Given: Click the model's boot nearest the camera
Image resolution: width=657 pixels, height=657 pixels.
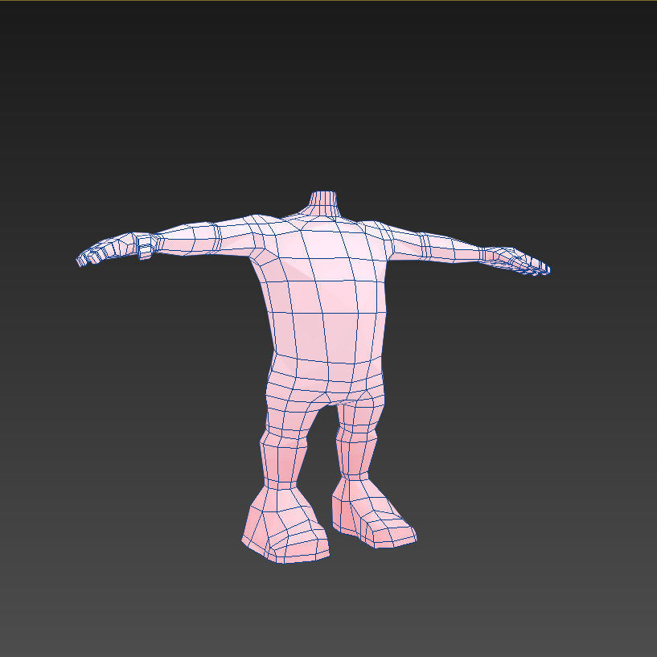Looking at the screenshot, I should 286,526.
